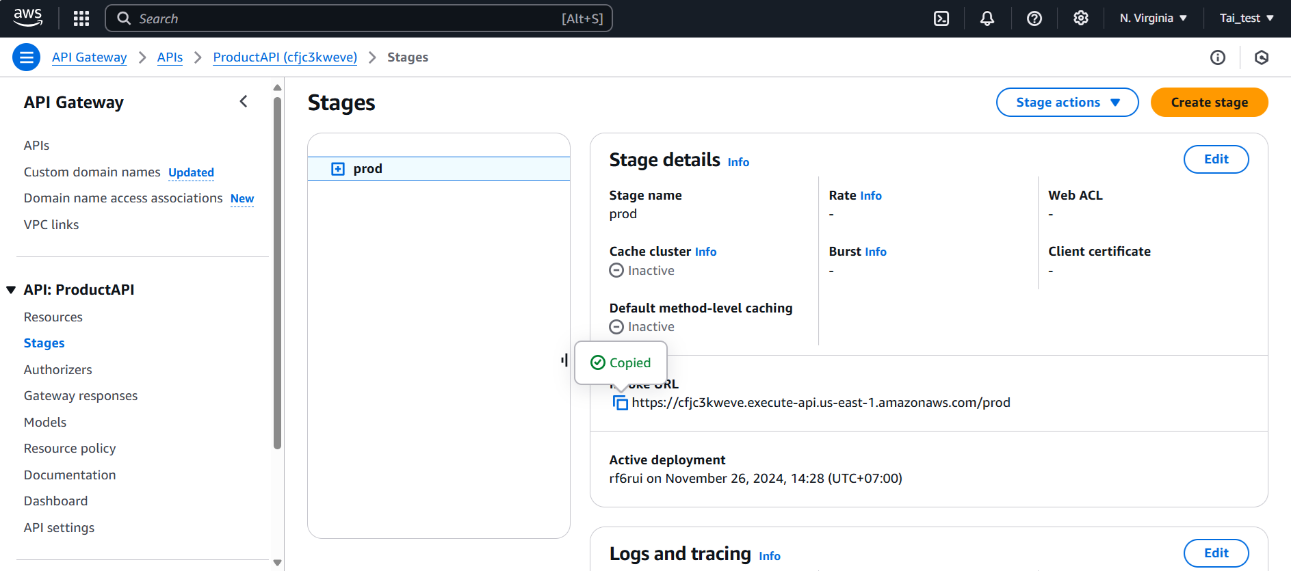Open APIs in the sidebar
The width and height of the screenshot is (1291, 571).
point(37,146)
